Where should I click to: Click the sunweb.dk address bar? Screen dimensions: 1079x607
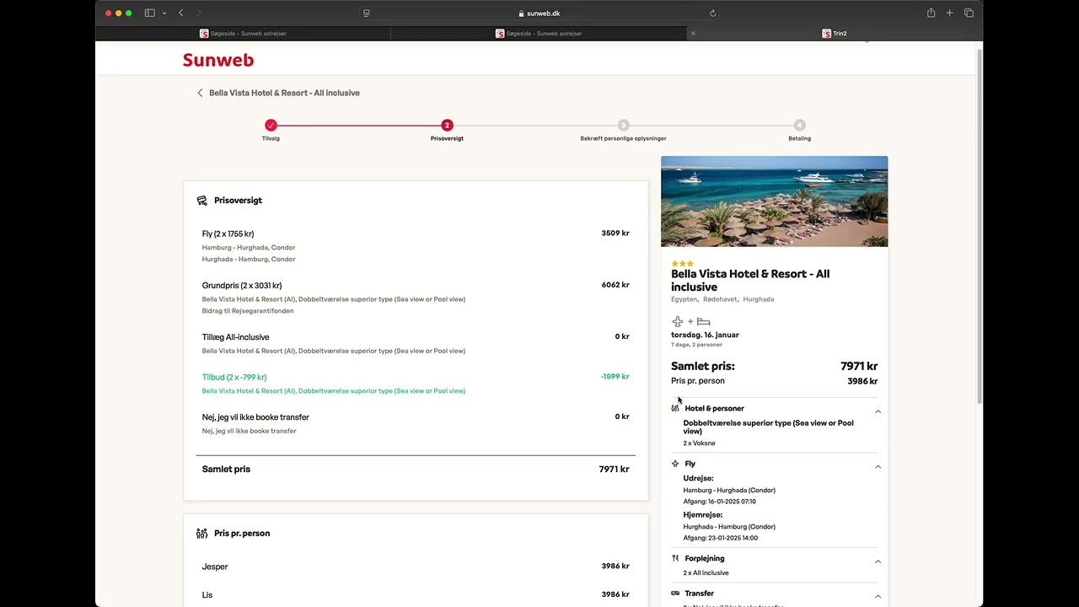tap(539, 13)
